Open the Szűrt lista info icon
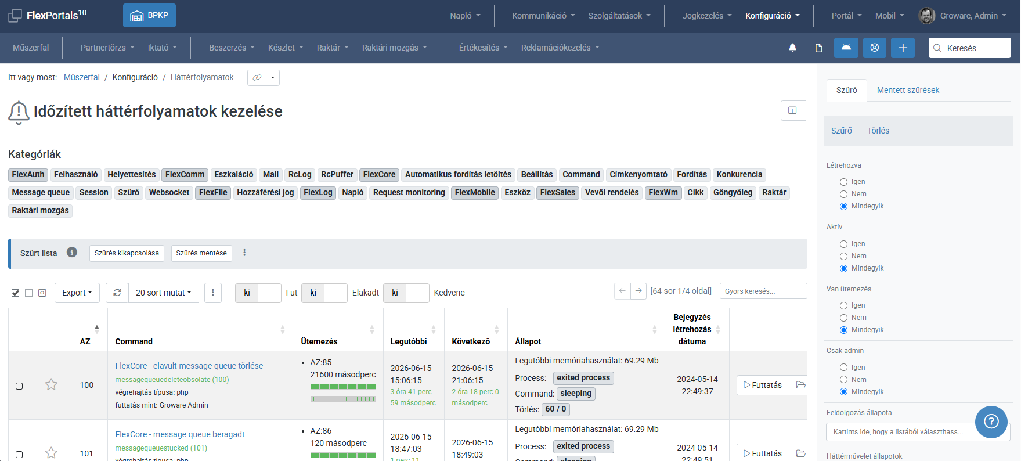The image size is (1021, 461). coord(72,252)
